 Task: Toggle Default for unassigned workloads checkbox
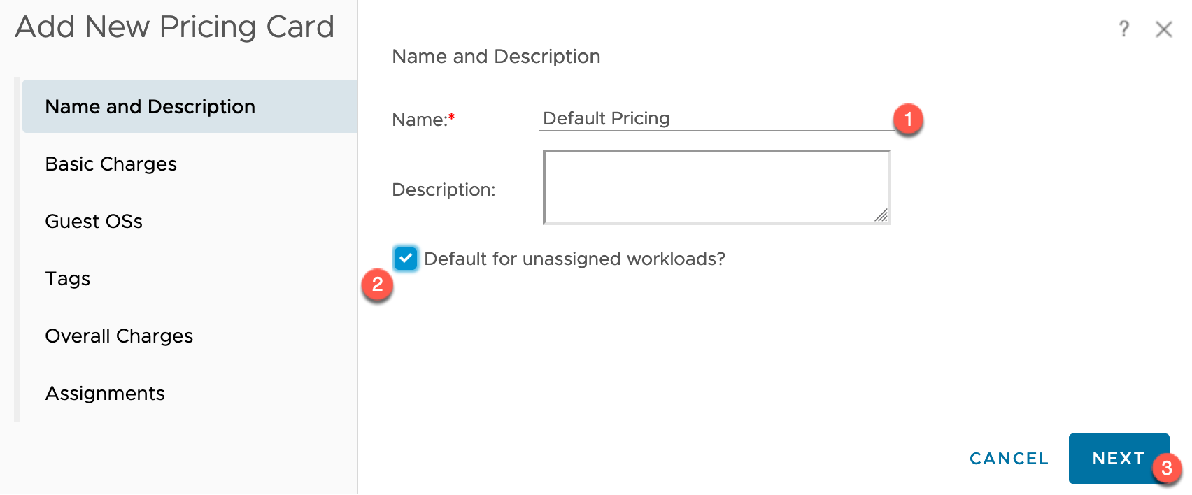click(x=406, y=258)
